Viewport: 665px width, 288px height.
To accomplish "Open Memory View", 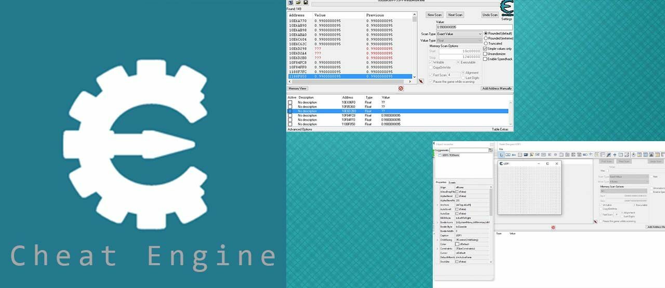I will point(297,88).
